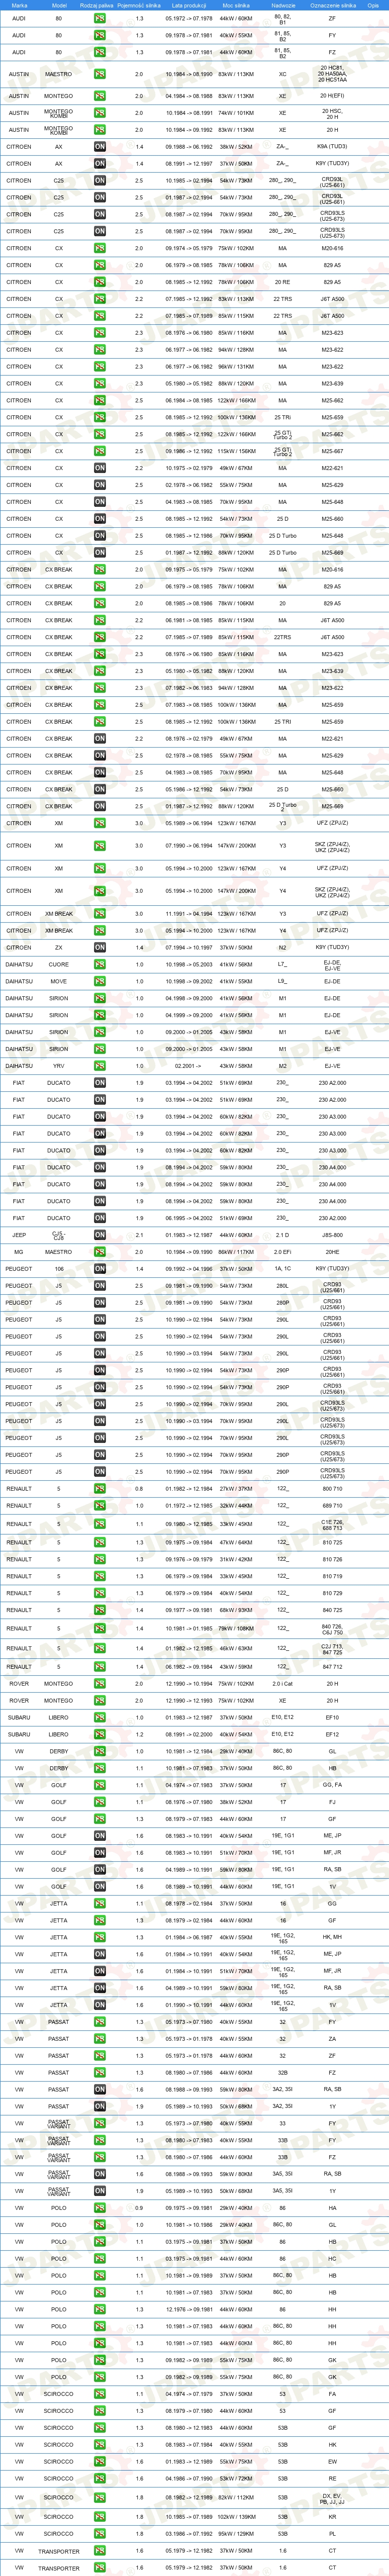
Task: Click petrol icon in Rover Montego 2.0 i Cat row
Action: 100,1683
